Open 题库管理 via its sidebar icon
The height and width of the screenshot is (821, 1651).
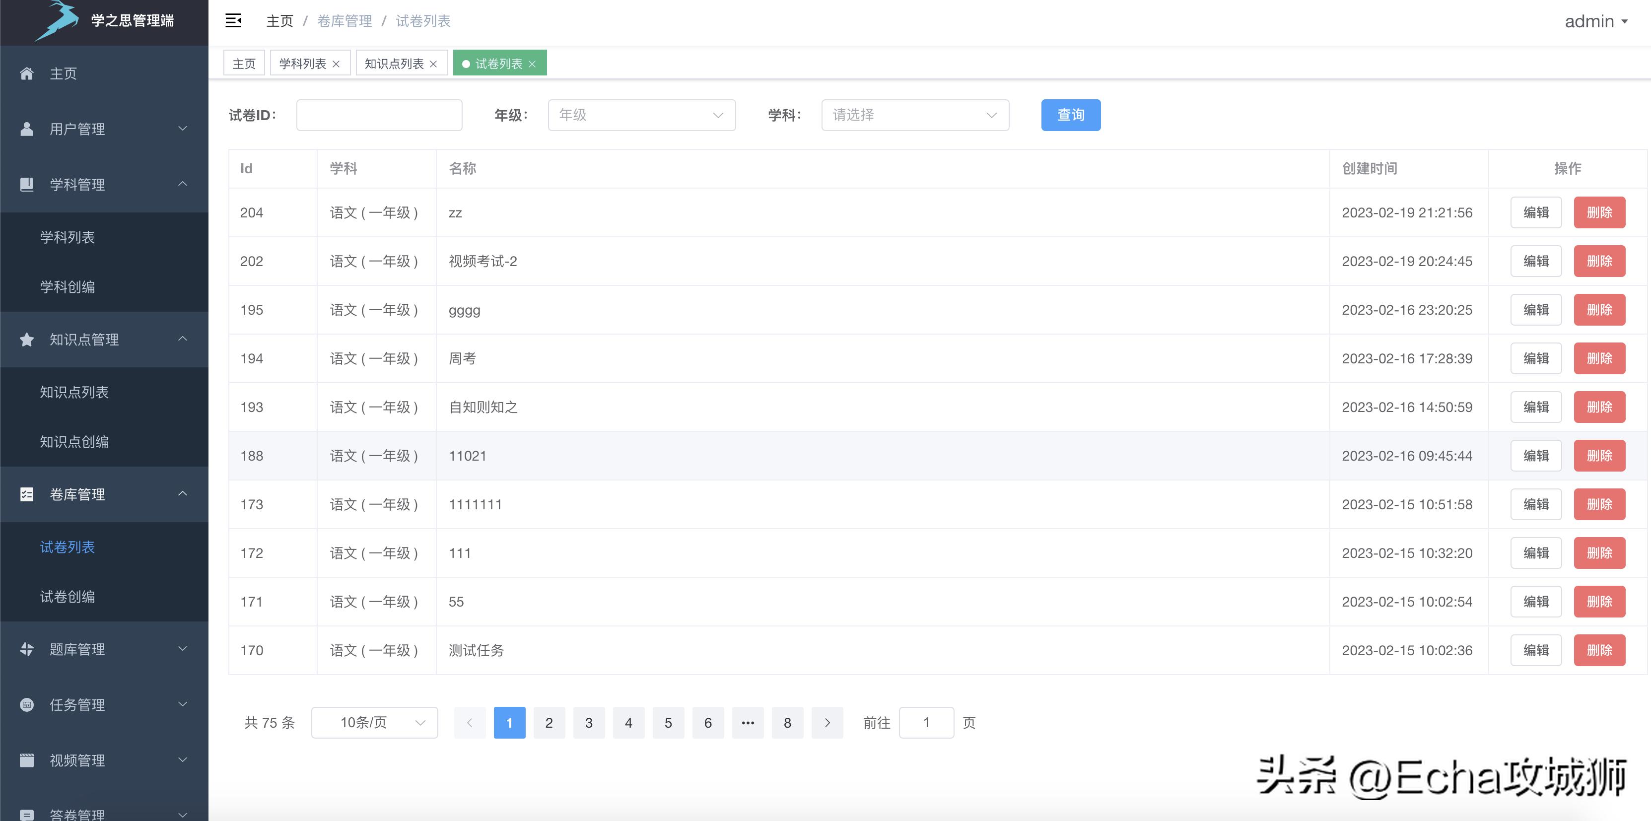(x=27, y=649)
